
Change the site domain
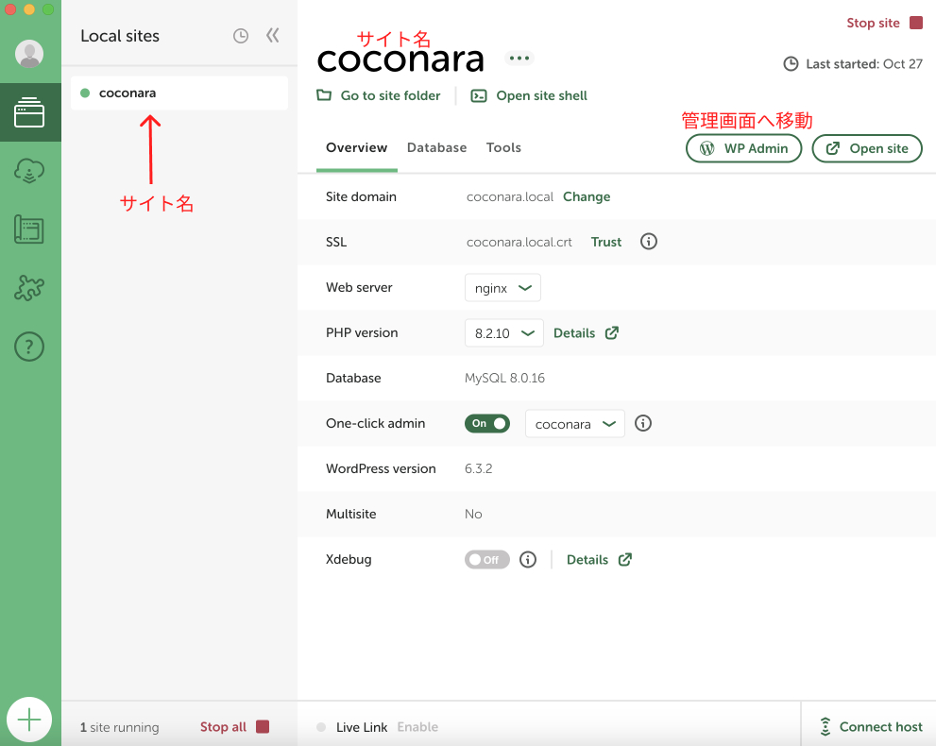coord(587,196)
